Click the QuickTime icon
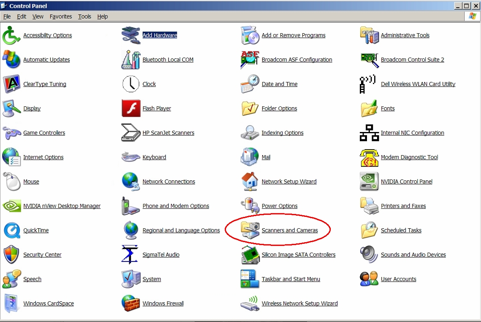 tap(12, 230)
